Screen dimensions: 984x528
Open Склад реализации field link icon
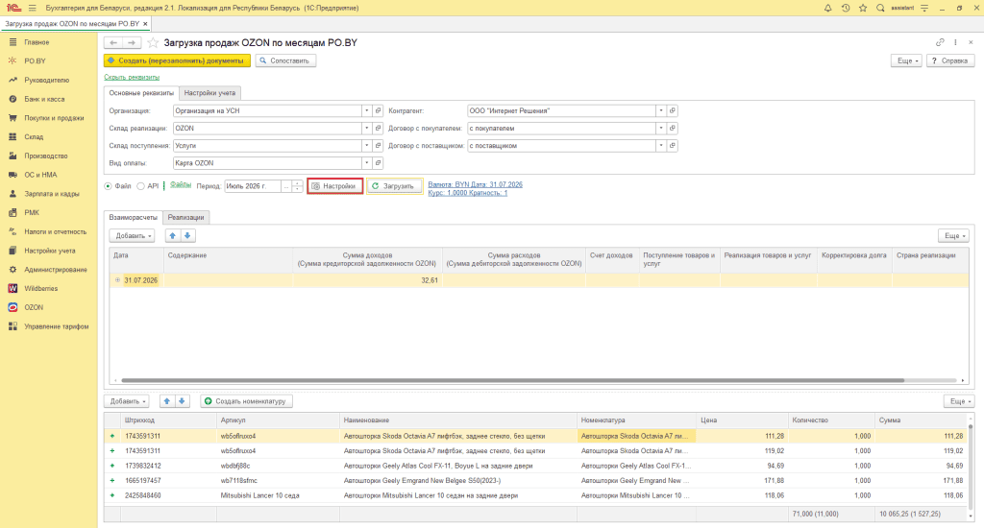[378, 128]
